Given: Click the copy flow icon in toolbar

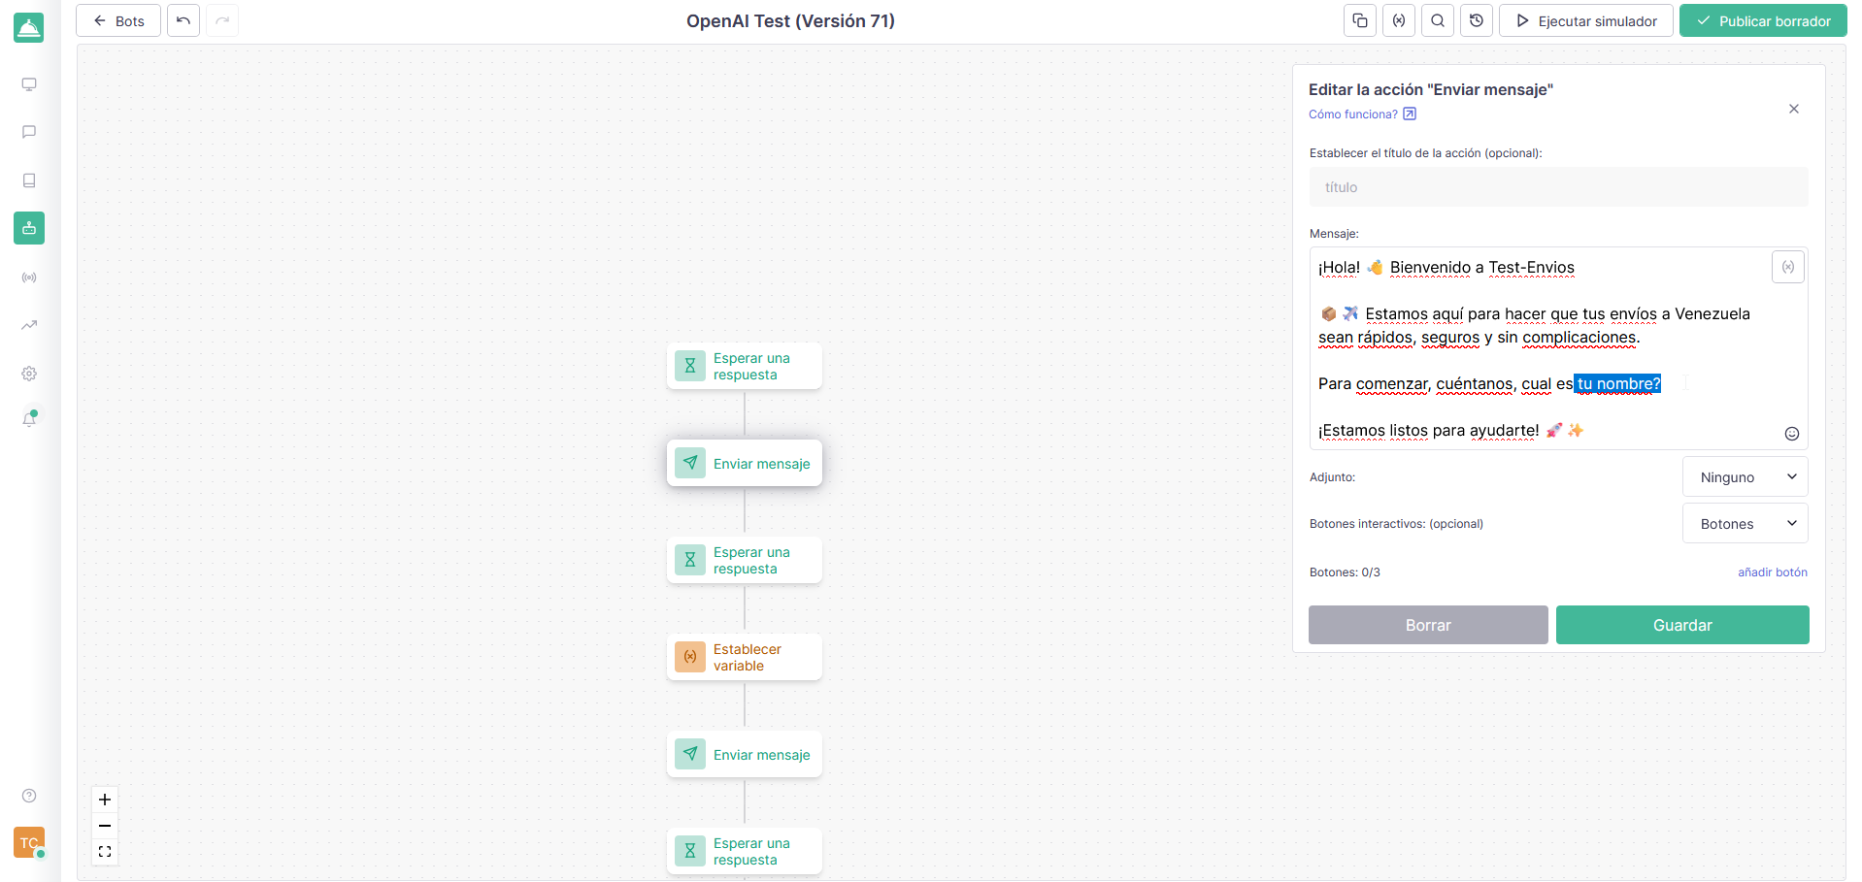Looking at the screenshot, I should point(1360,20).
